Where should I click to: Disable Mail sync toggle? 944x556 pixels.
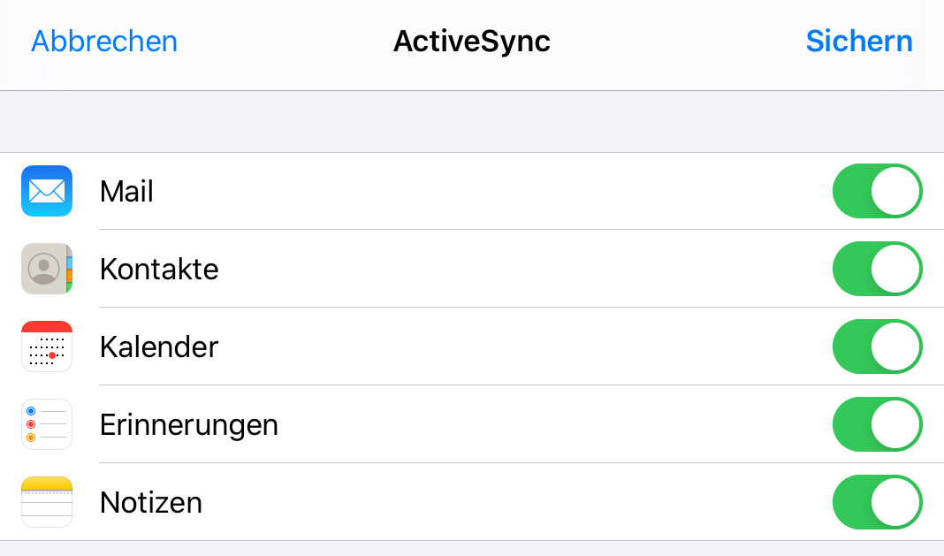click(x=877, y=191)
